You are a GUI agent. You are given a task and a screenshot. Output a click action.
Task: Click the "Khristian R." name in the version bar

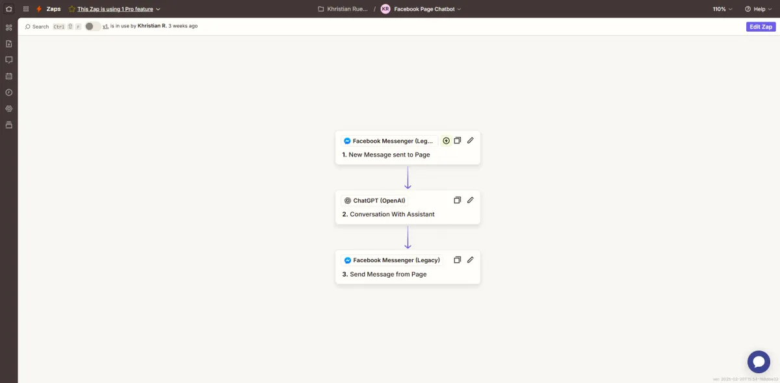152,27
